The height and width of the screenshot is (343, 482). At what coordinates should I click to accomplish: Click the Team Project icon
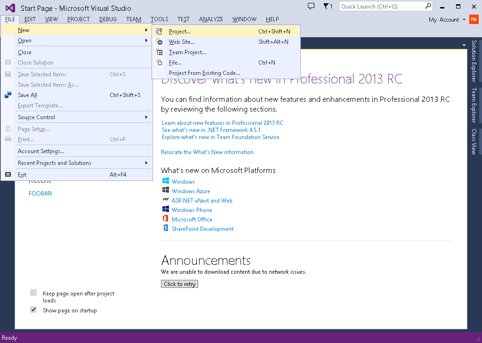coord(159,52)
